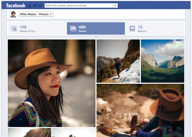This screenshot has width=192, height=137.
Task: Open the notifications globe icon
Action: click(x=40, y=5)
